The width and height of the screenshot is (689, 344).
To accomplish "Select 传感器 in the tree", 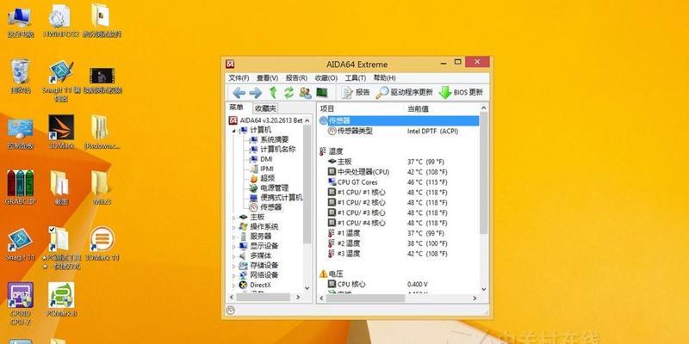I will click(270, 207).
